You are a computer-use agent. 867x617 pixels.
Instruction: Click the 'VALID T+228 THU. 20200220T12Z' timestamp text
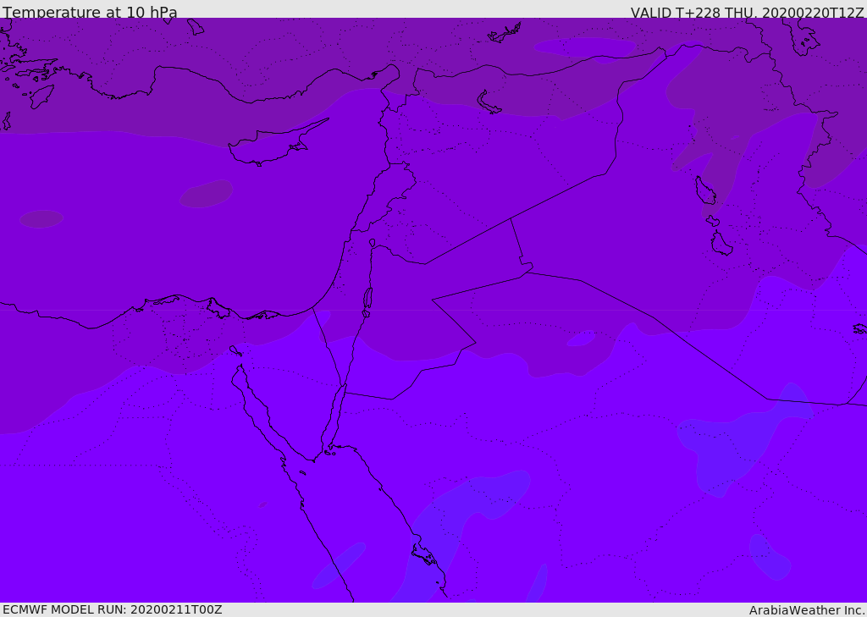tap(747, 13)
